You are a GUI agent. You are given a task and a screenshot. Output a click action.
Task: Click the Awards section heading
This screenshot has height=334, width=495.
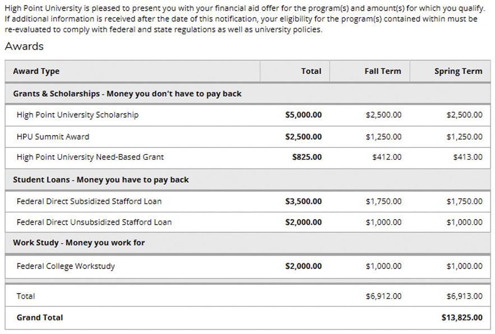click(24, 47)
